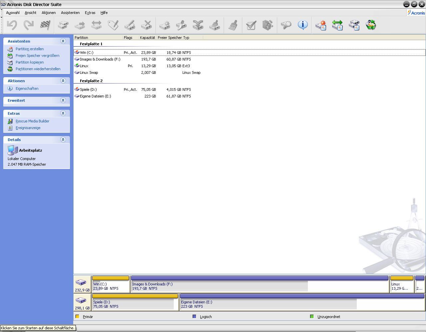Image resolution: width=426 pixels, height=332 pixels.
Task: Click Freien Speicher vergrößern link
Action: [x=37, y=56]
